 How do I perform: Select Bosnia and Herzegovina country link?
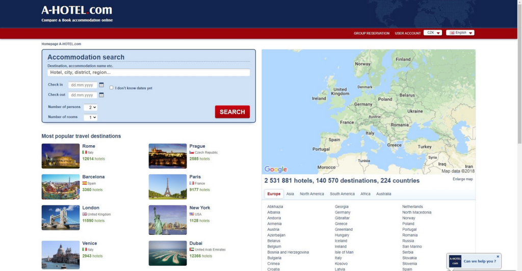coord(288,252)
